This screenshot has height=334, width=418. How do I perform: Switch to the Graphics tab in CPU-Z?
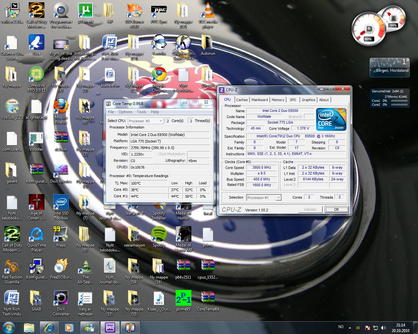tap(309, 100)
